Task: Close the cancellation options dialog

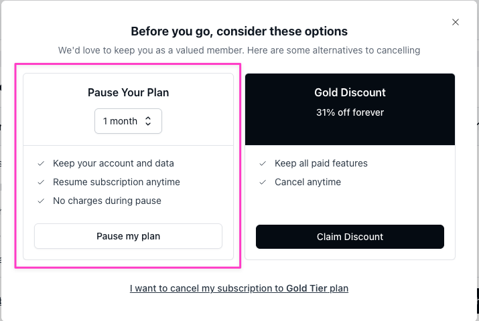Action: pyautogui.click(x=456, y=22)
